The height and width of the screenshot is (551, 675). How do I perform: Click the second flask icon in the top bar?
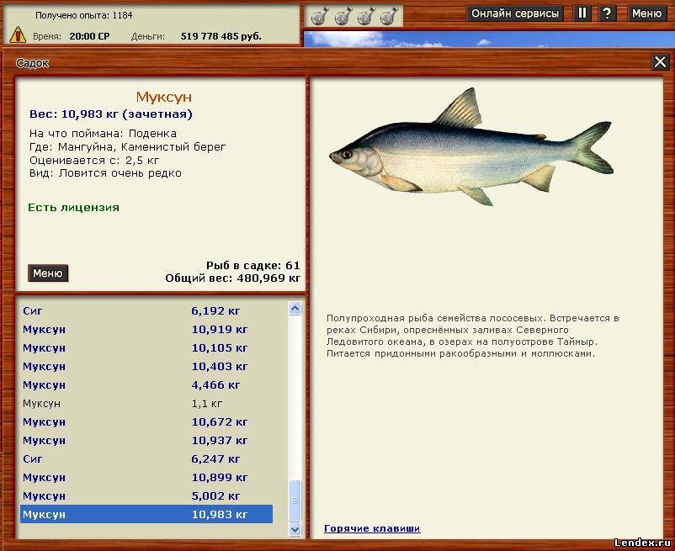[x=342, y=16]
